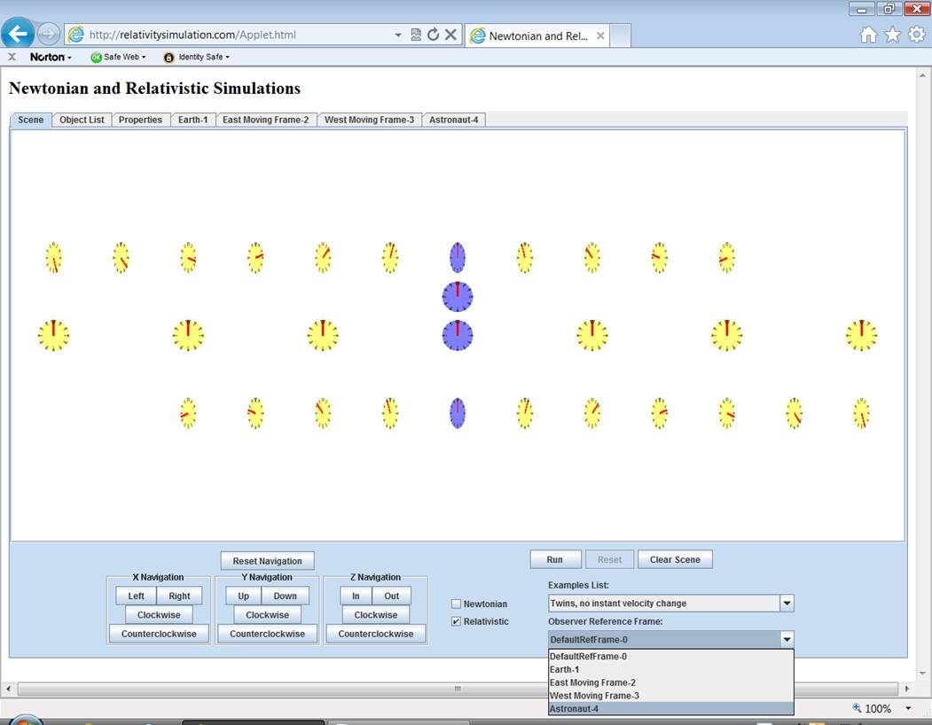Image resolution: width=932 pixels, height=725 pixels.
Task: Expand the Examples List dropdown
Action: [786, 604]
